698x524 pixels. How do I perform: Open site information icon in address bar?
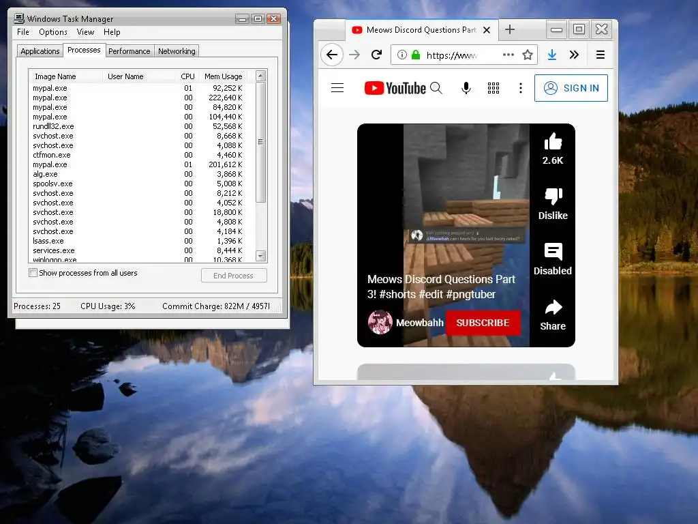click(x=402, y=55)
